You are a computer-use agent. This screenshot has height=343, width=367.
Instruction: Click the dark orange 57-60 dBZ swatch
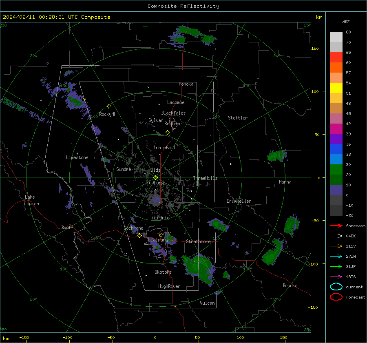(336, 67)
